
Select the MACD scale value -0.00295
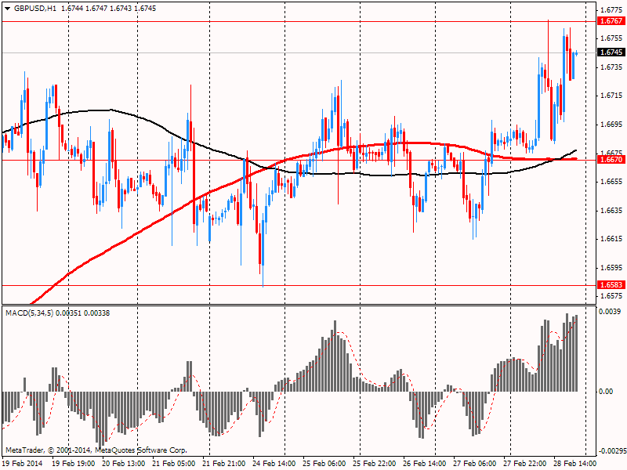tap(611, 451)
